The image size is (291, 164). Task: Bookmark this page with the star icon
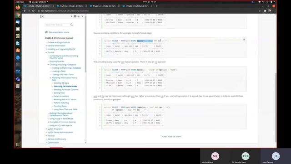pos(260,11)
